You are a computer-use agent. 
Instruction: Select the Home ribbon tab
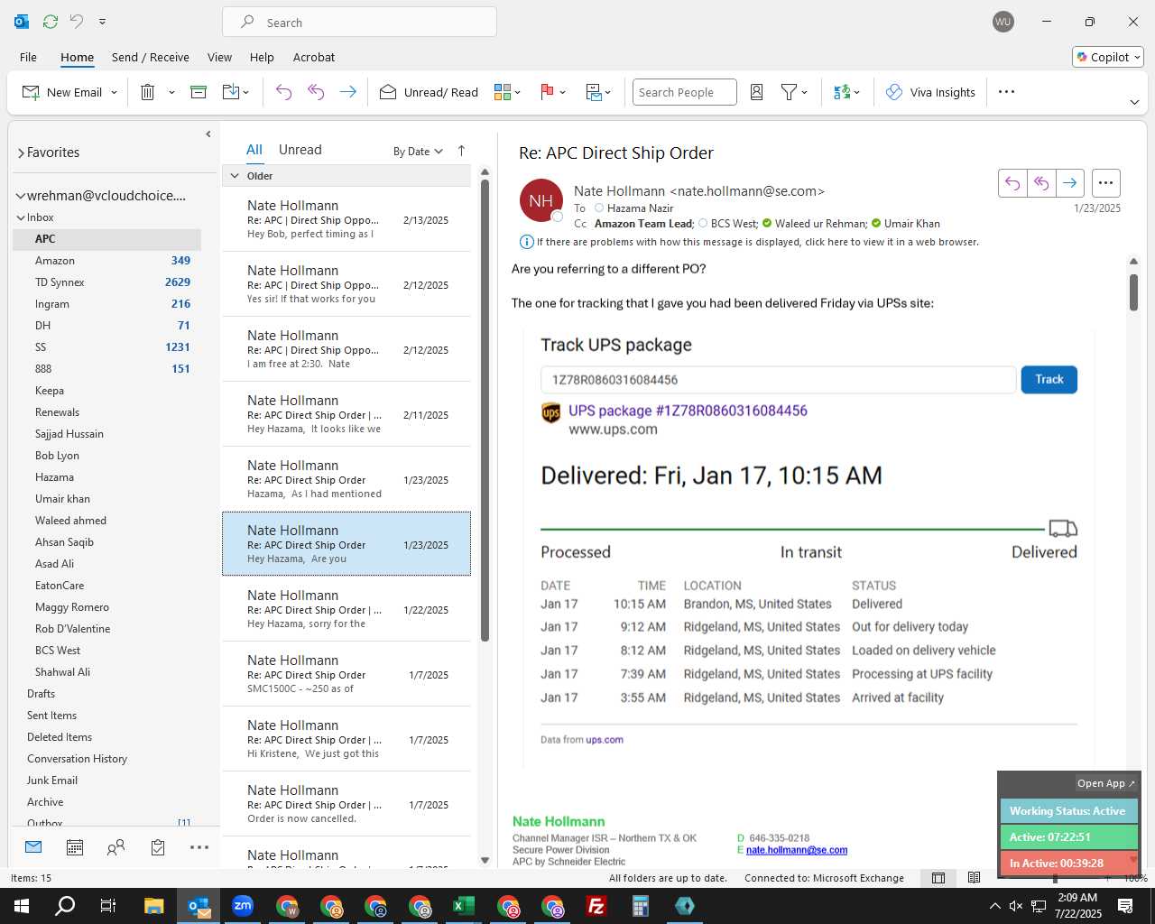click(x=77, y=57)
